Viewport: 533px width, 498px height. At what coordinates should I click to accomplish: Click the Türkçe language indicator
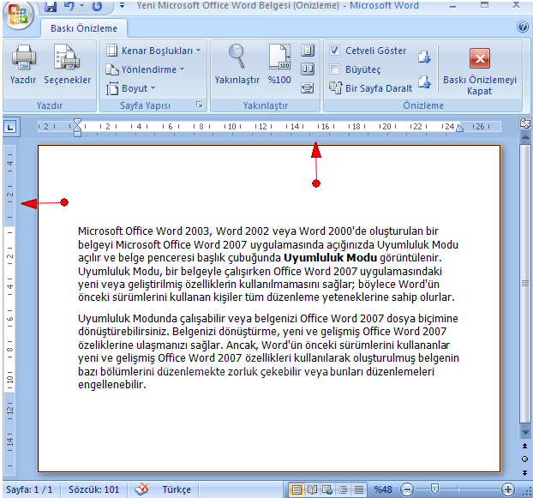[177, 489]
